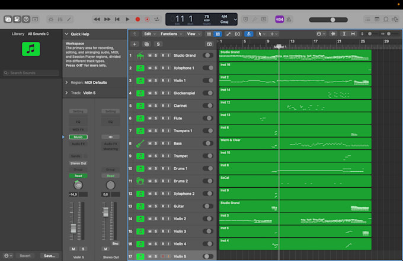Image resolution: width=403 pixels, height=261 pixels.
Task: Click bar 17 on the ruler
Action: [x=315, y=41]
